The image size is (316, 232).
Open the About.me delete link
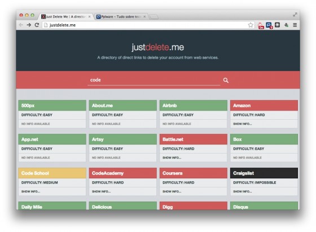123,106
